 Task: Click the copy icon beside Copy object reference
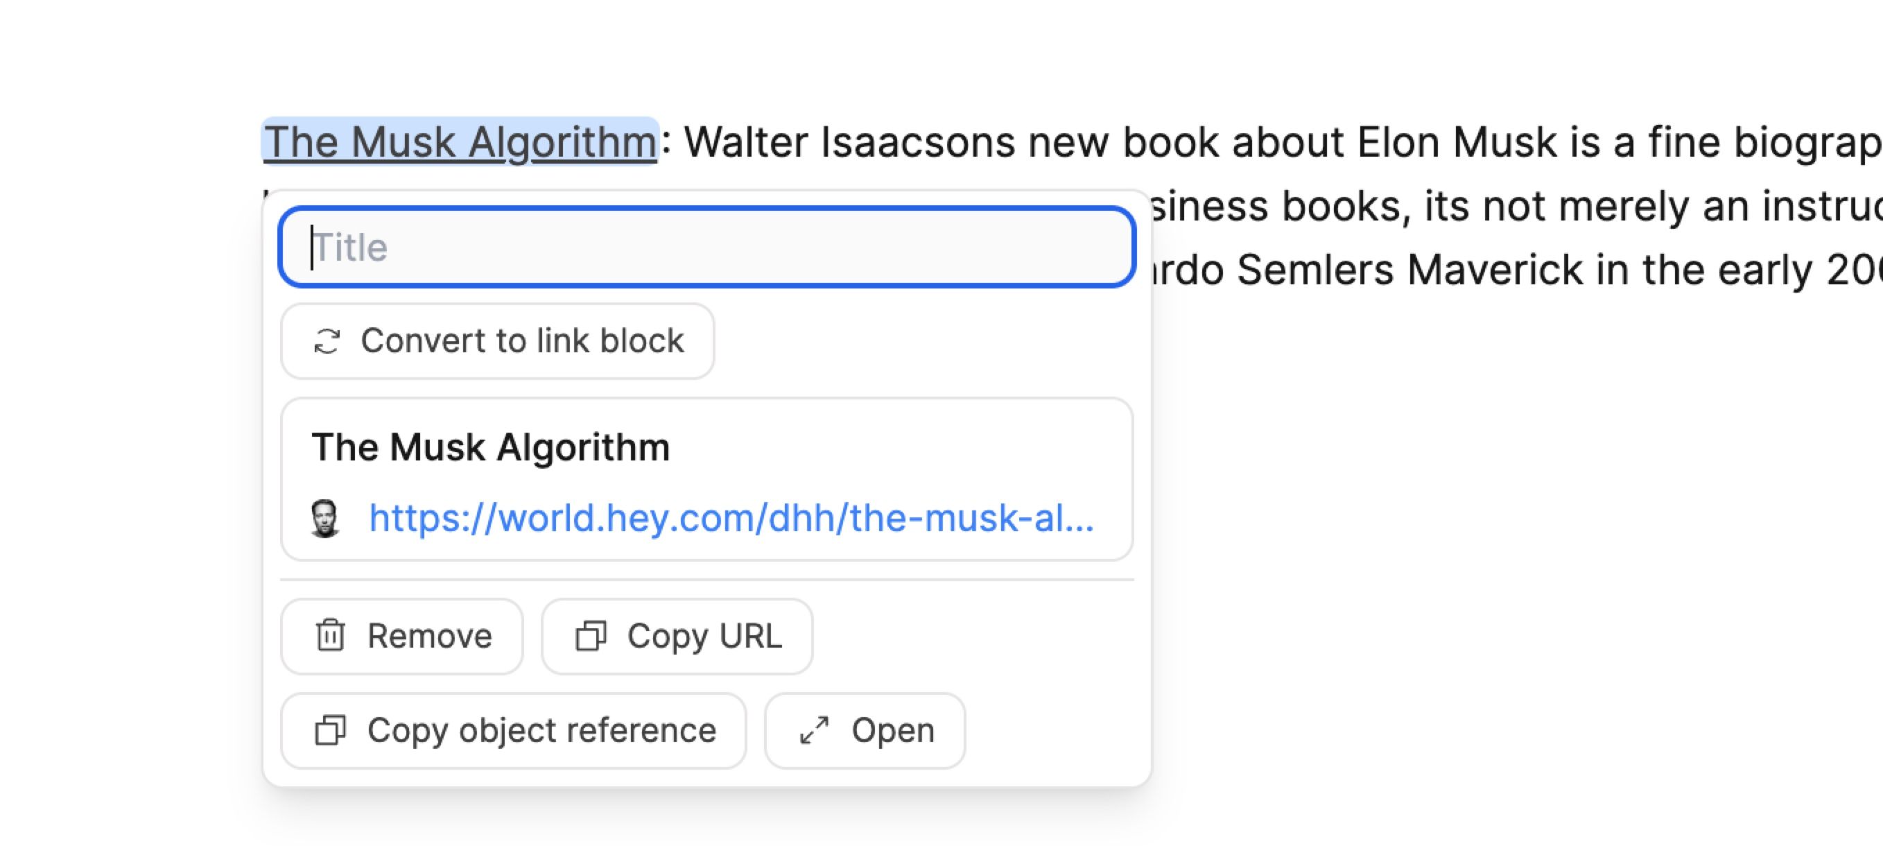click(331, 730)
